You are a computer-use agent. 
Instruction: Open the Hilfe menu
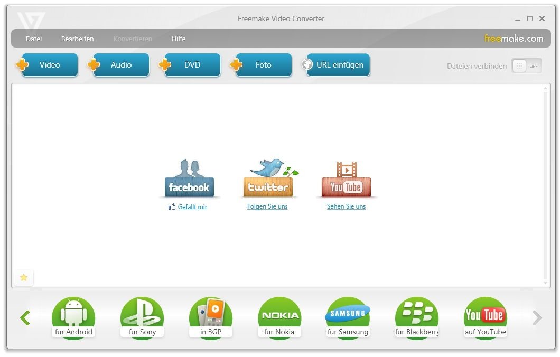coord(179,39)
